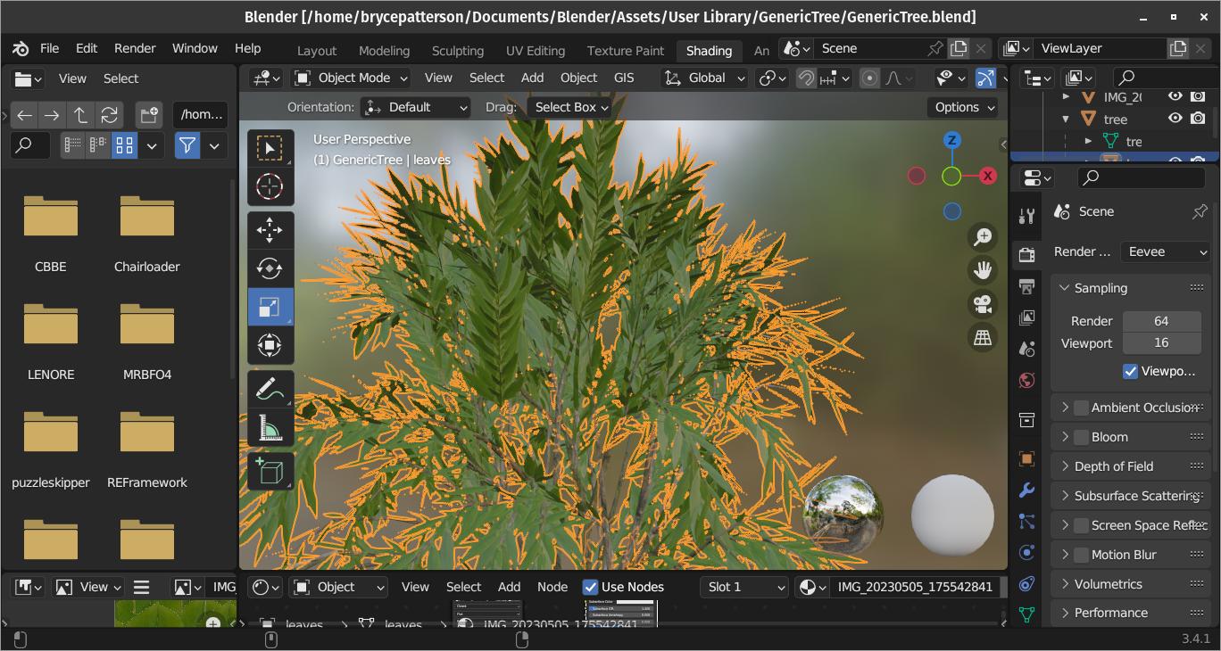The image size is (1221, 651).
Task: Click the viewport zoom magnifier icon
Action: [x=983, y=236]
